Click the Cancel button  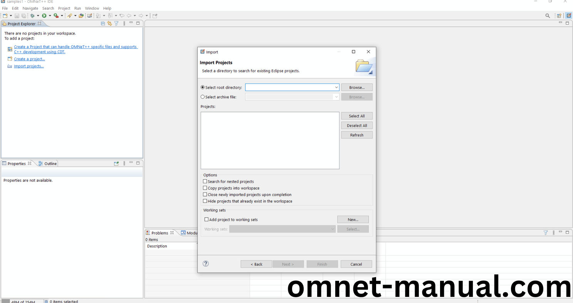coord(356,264)
